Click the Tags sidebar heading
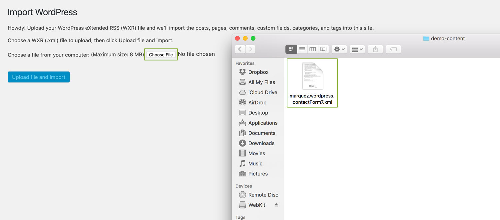 (240, 217)
